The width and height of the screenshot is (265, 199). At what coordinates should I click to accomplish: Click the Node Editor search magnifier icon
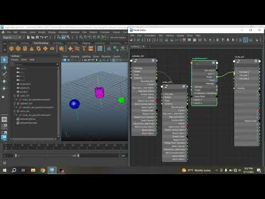tap(205, 40)
